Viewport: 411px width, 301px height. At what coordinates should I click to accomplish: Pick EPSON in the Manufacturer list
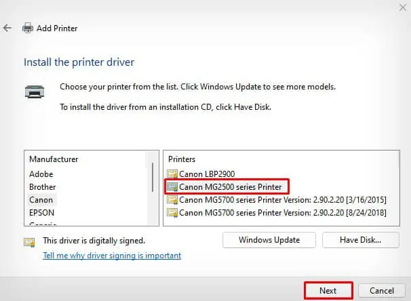coord(42,212)
